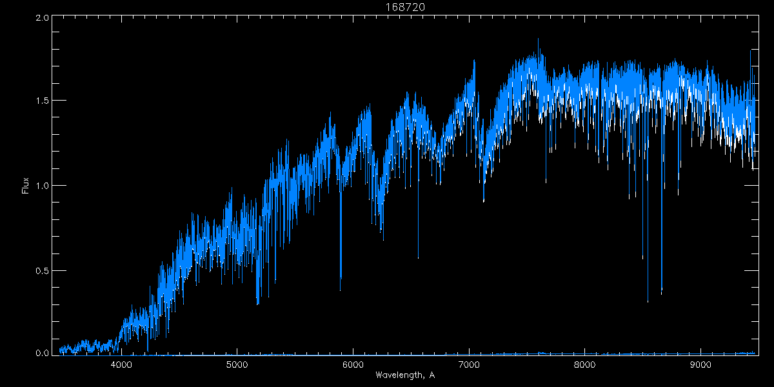The height and width of the screenshot is (387, 774).
Task: Click the plot title 168720
Action: coord(405,7)
